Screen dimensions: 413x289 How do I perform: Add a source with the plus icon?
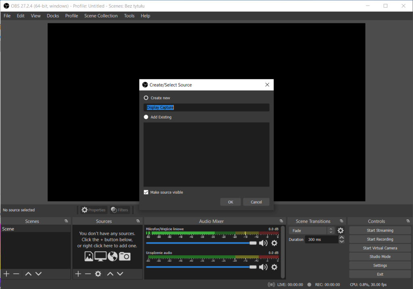click(x=78, y=274)
